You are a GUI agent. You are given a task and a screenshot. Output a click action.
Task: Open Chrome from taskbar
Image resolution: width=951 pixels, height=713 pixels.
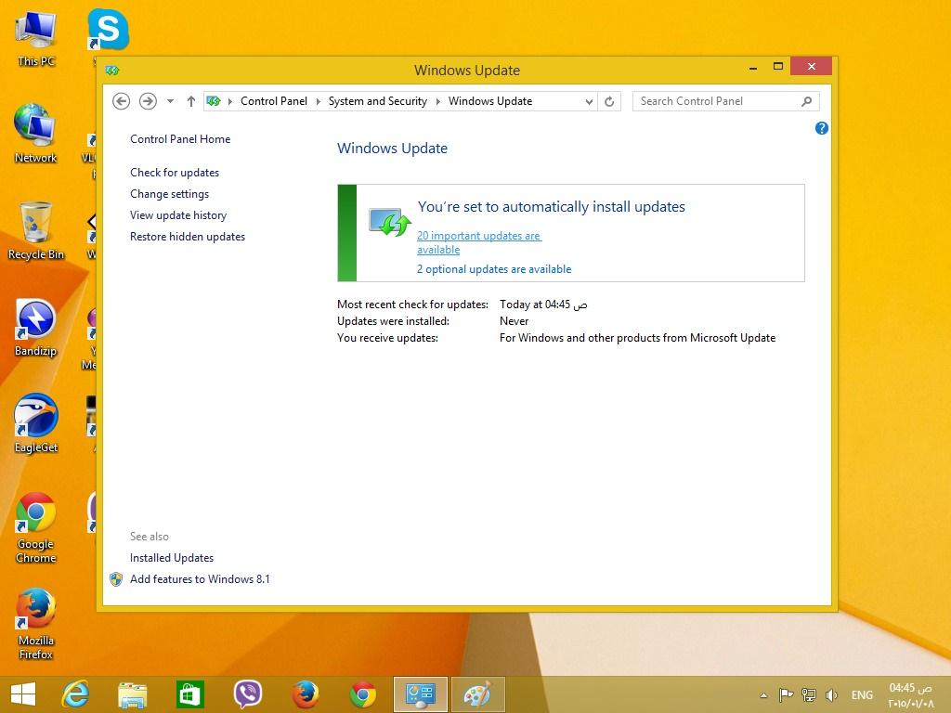click(363, 694)
